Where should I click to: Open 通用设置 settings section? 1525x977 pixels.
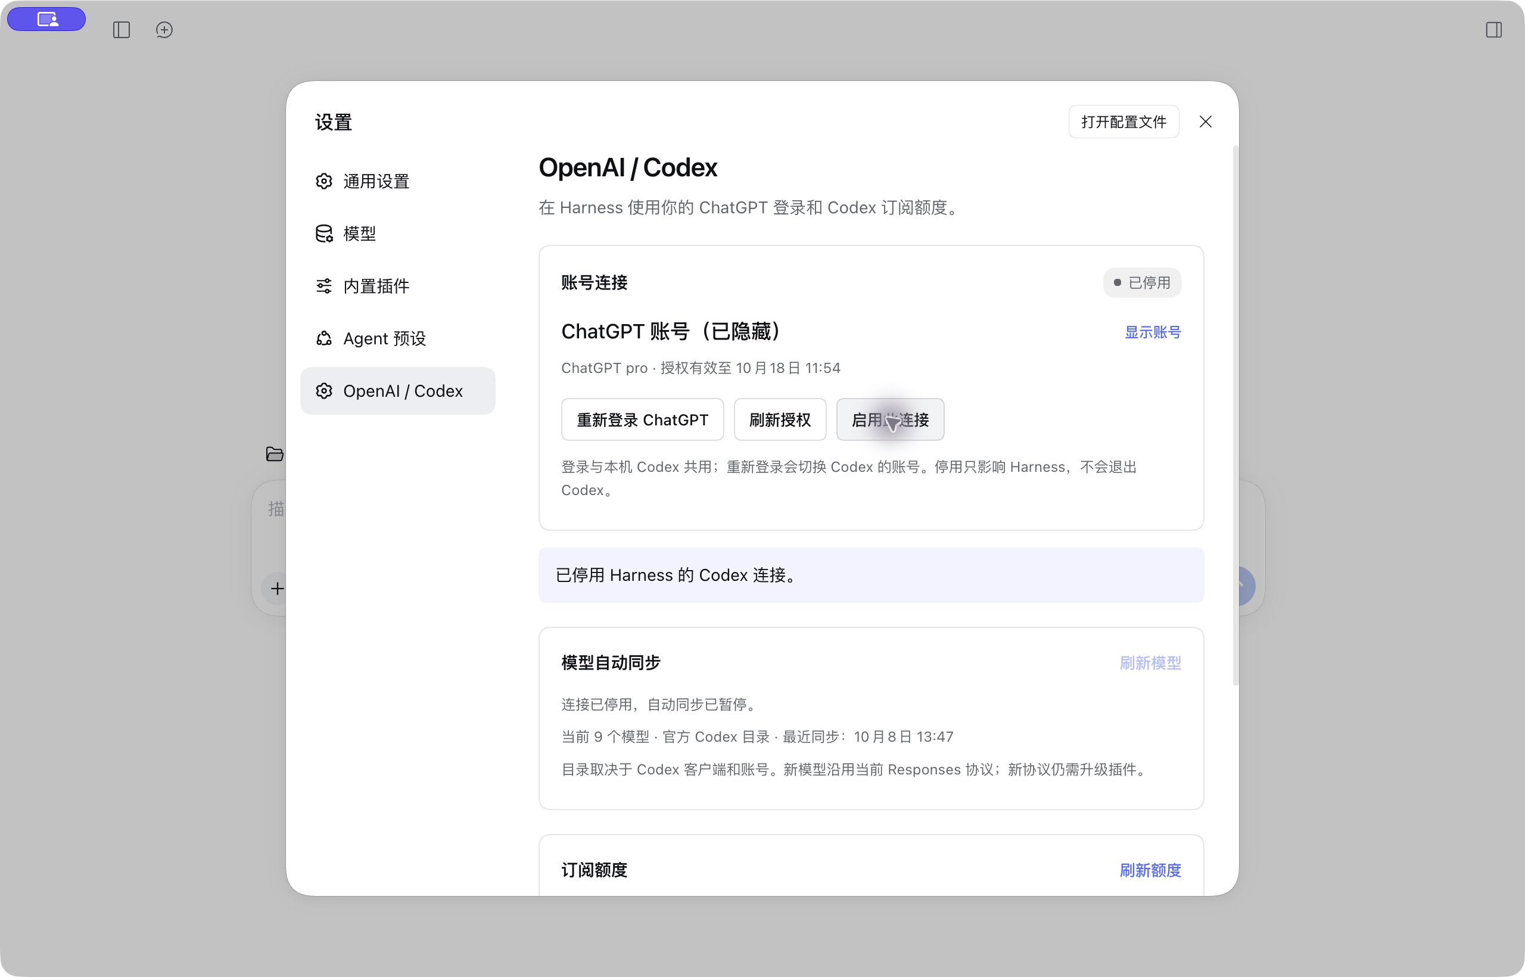click(398, 182)
